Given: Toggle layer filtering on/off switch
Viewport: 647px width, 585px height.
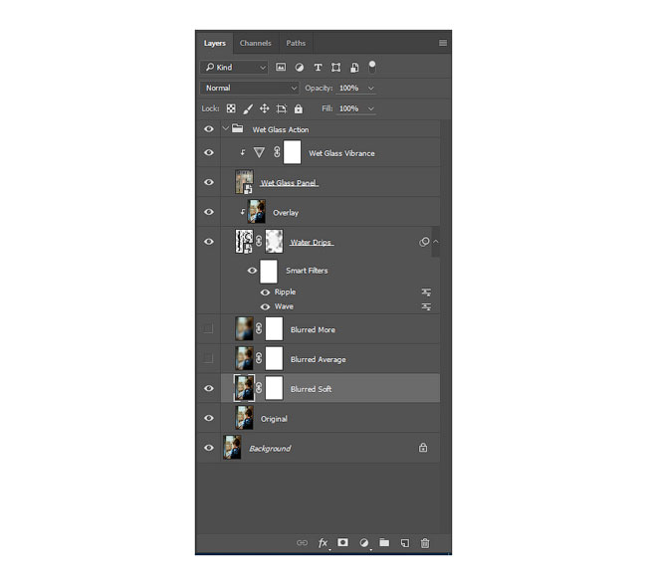Looking at the screenshot, I should click(x=372, y=67).
